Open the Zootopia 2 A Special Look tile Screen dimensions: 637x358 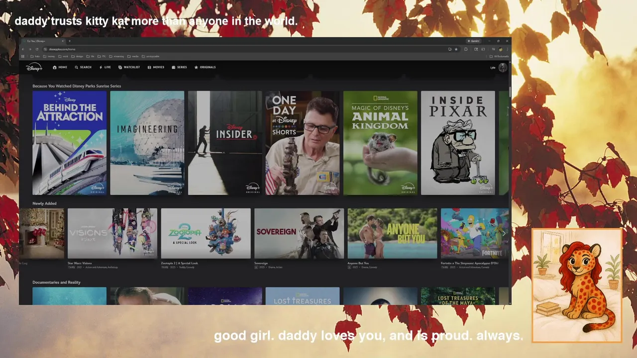206,233
